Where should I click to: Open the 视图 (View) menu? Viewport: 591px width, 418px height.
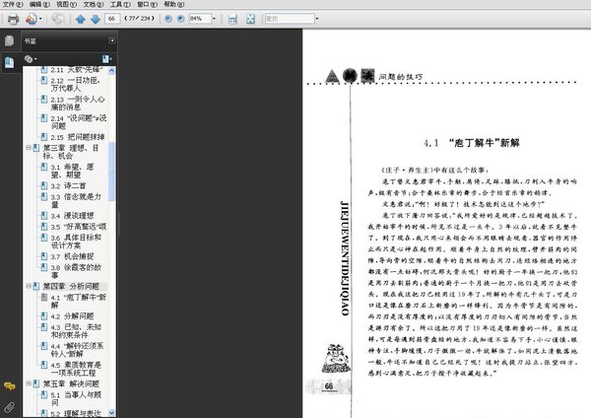pos(66,4)
